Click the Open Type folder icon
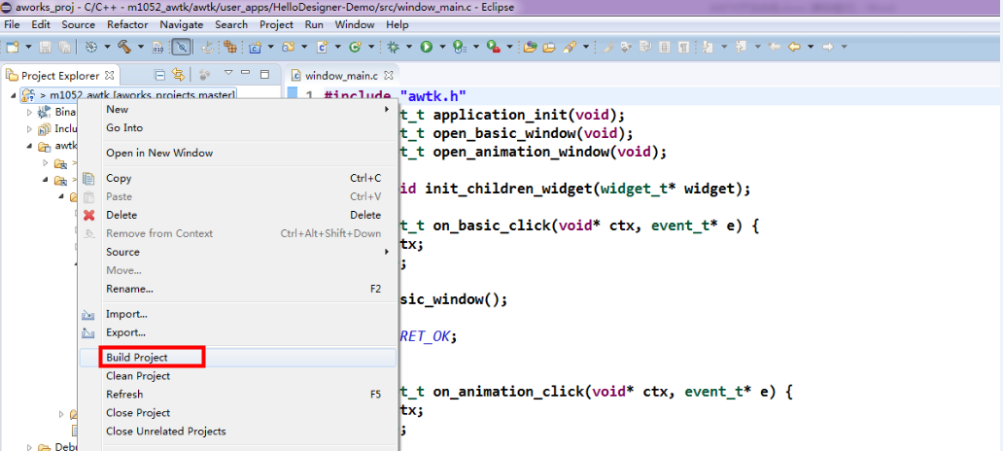The width and height of the screenshot is (1003, 451). 530,46
